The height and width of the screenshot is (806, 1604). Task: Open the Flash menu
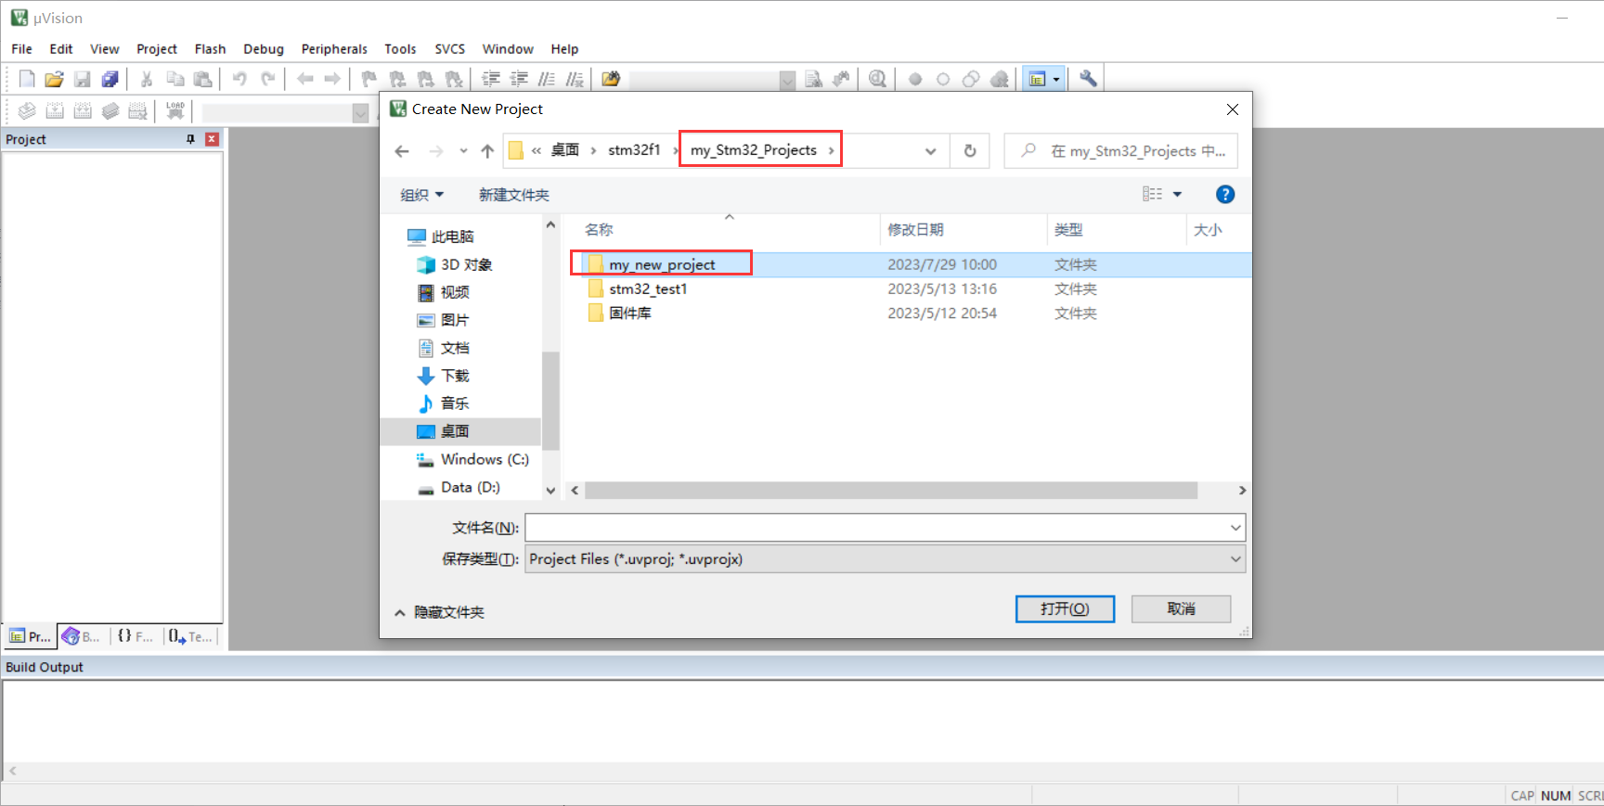point(210,49)
